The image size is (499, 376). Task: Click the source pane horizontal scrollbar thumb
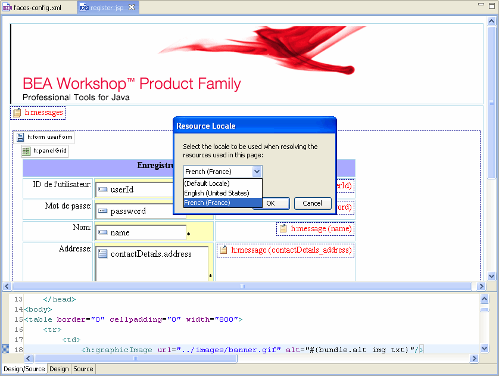tap(136, 359)
